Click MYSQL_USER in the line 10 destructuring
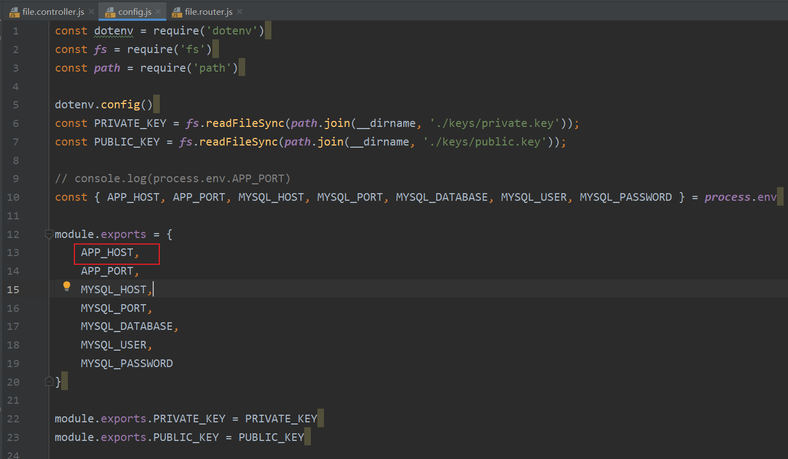 534,197
